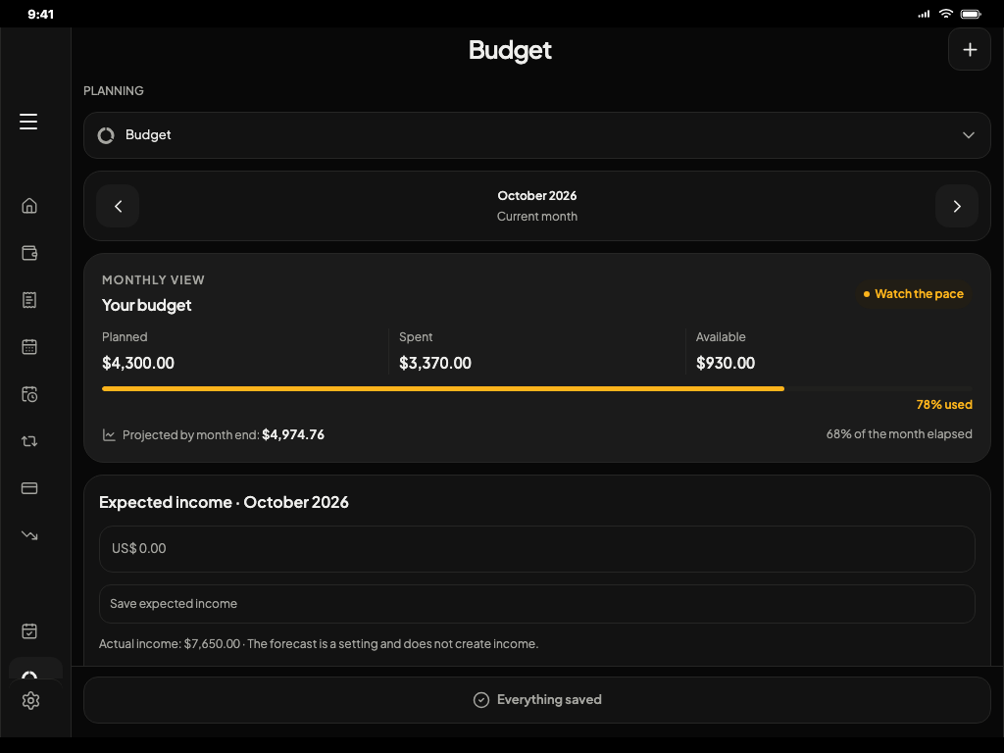Click the Everything saved status bar
Image resolution: width=1004 pixels, height=753 pixels.
(536, 700)
